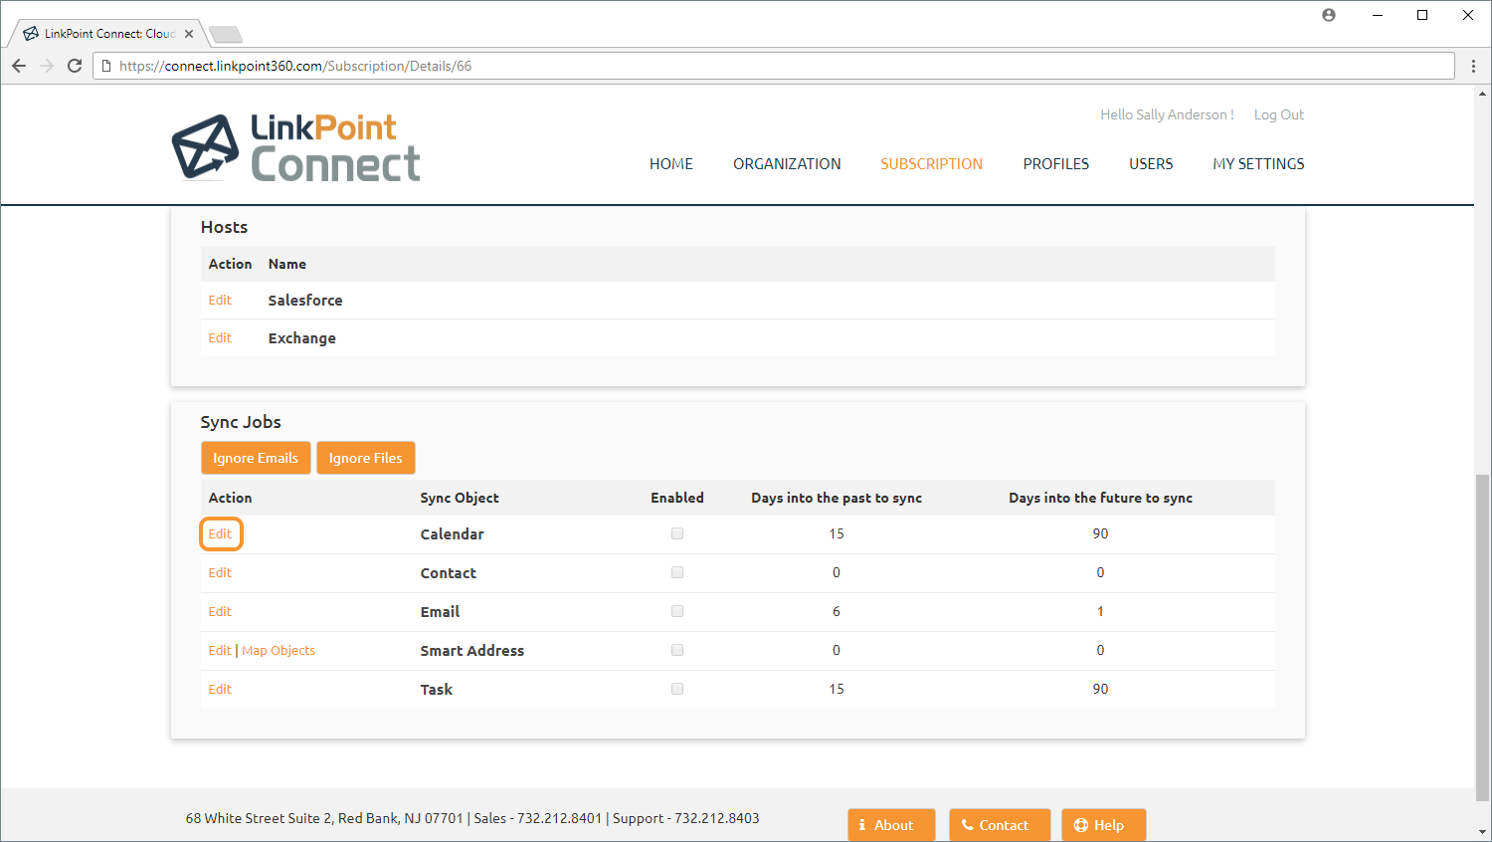Open the About footer button

(x=891, y=825)
